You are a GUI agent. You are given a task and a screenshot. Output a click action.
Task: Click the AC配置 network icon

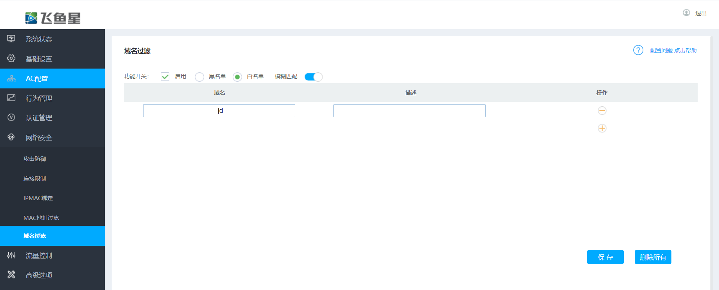(12, 78)
